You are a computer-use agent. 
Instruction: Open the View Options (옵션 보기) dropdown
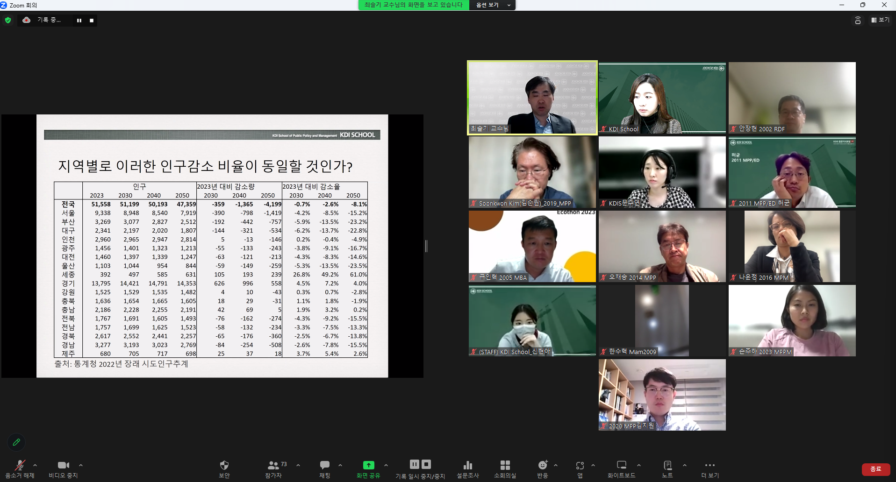pos(492,5)
